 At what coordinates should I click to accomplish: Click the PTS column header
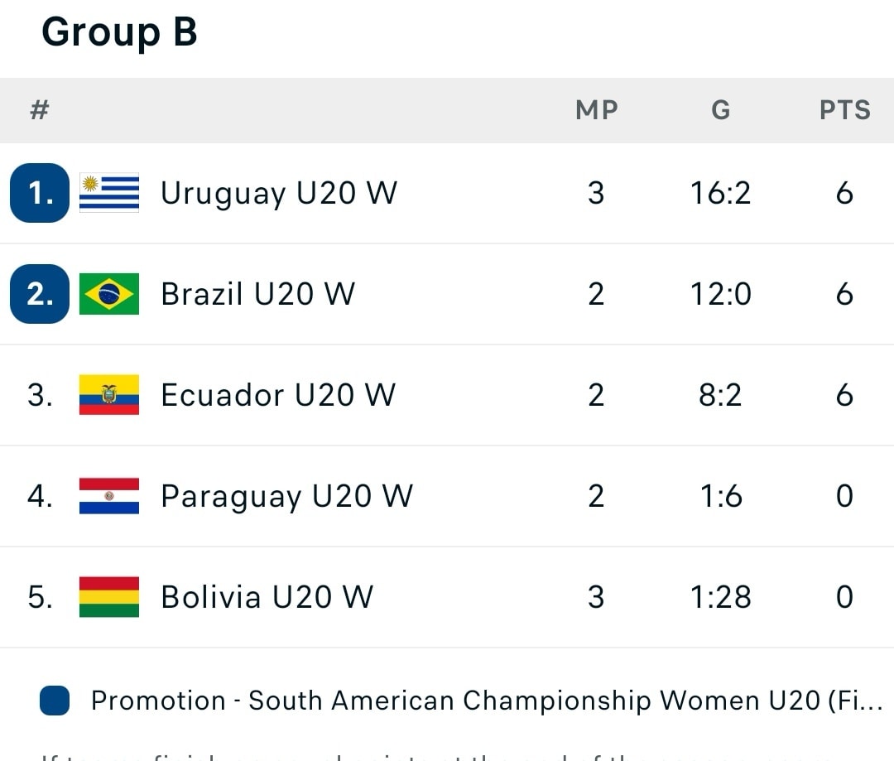[x=844, y=110]
